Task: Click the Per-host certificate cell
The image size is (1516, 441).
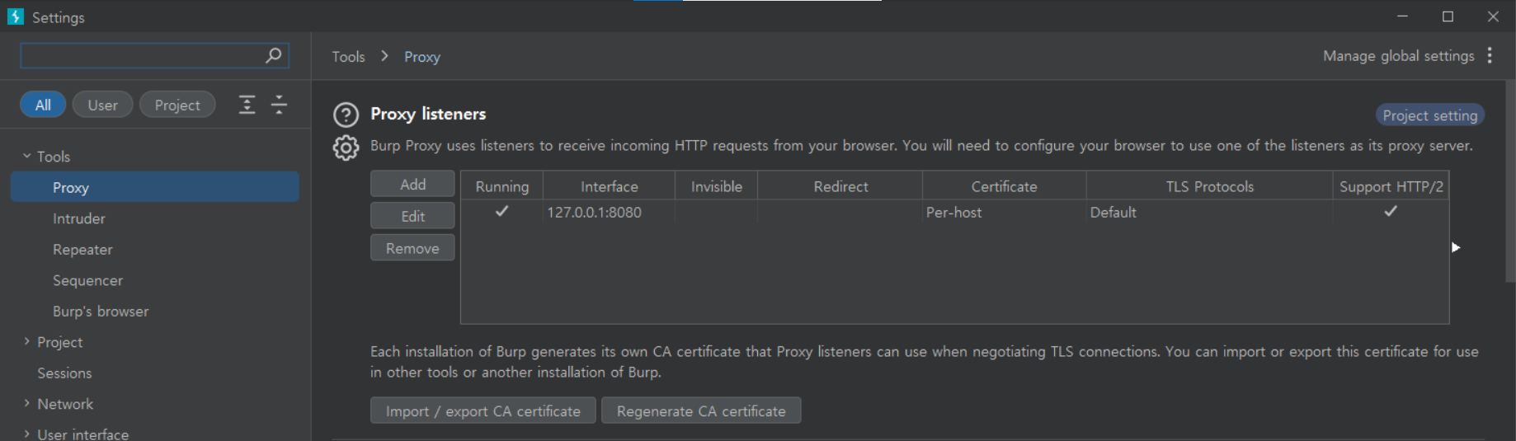Action: 1004,212
